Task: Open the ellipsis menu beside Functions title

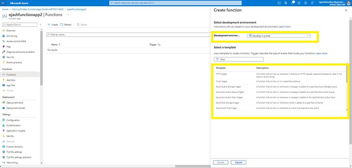Action: (x=68, y=15)
